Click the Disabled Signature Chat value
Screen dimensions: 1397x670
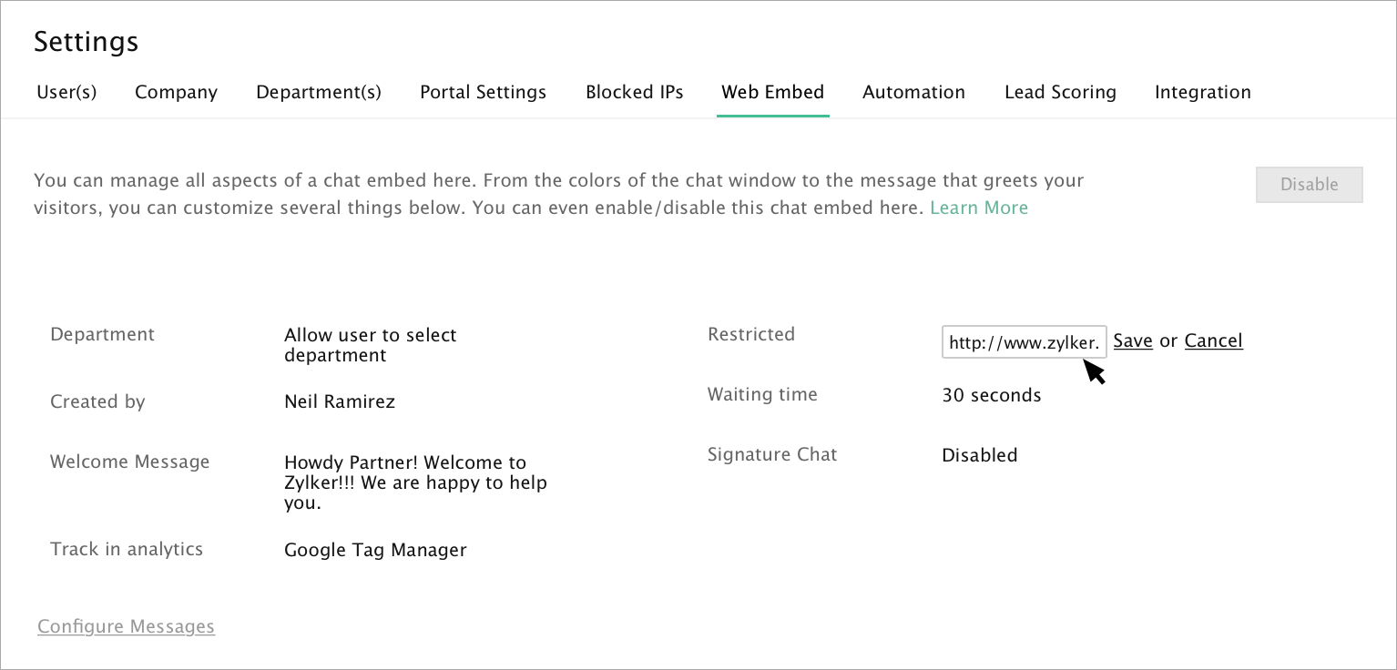[x=979, y=455]
